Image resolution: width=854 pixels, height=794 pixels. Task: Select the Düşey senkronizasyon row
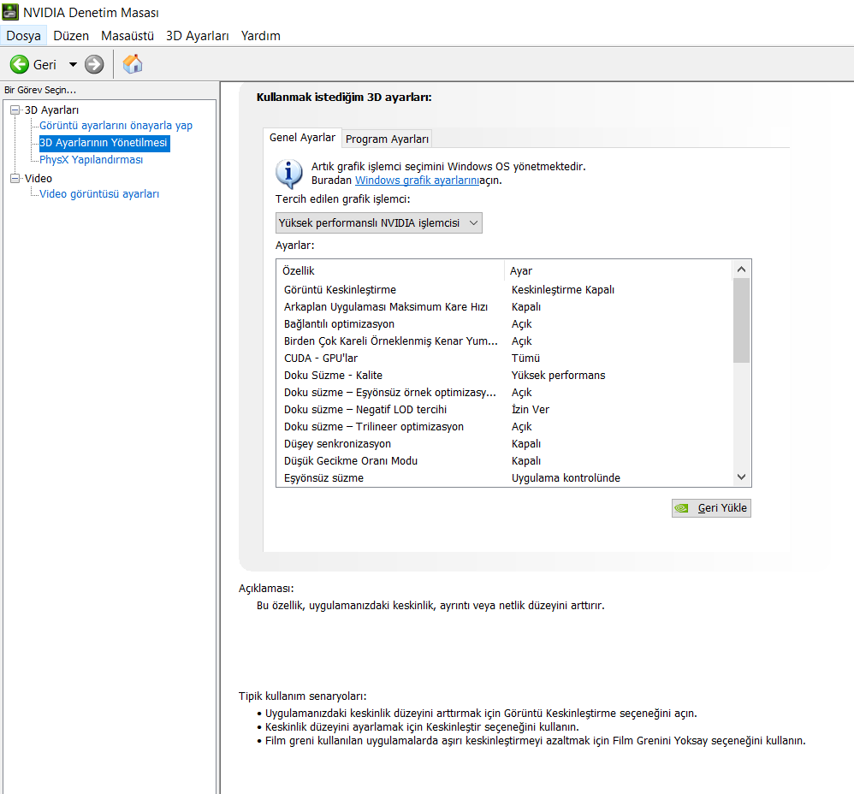[504, 444]
